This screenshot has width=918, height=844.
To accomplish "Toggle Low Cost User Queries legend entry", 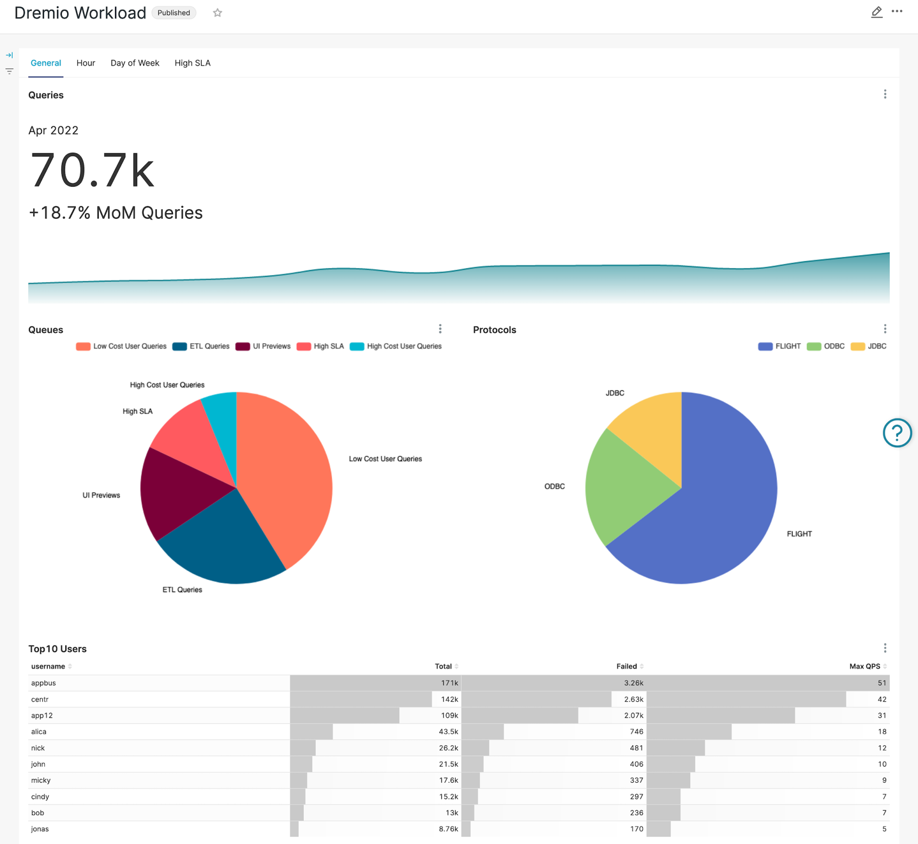I will point(121,346).
